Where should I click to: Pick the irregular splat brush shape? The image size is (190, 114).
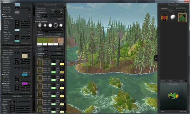[61, 25]
